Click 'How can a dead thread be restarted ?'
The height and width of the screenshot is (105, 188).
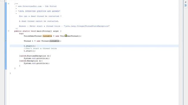pos(40,16)
